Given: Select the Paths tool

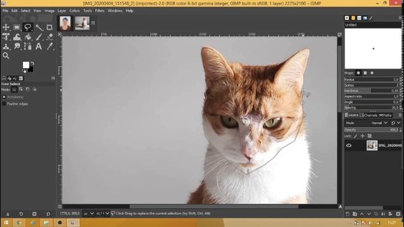Looking at the screenshot, I should (x=28, y=46).
